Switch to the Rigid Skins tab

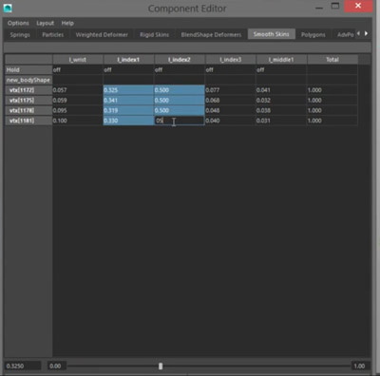click(154, 34)
